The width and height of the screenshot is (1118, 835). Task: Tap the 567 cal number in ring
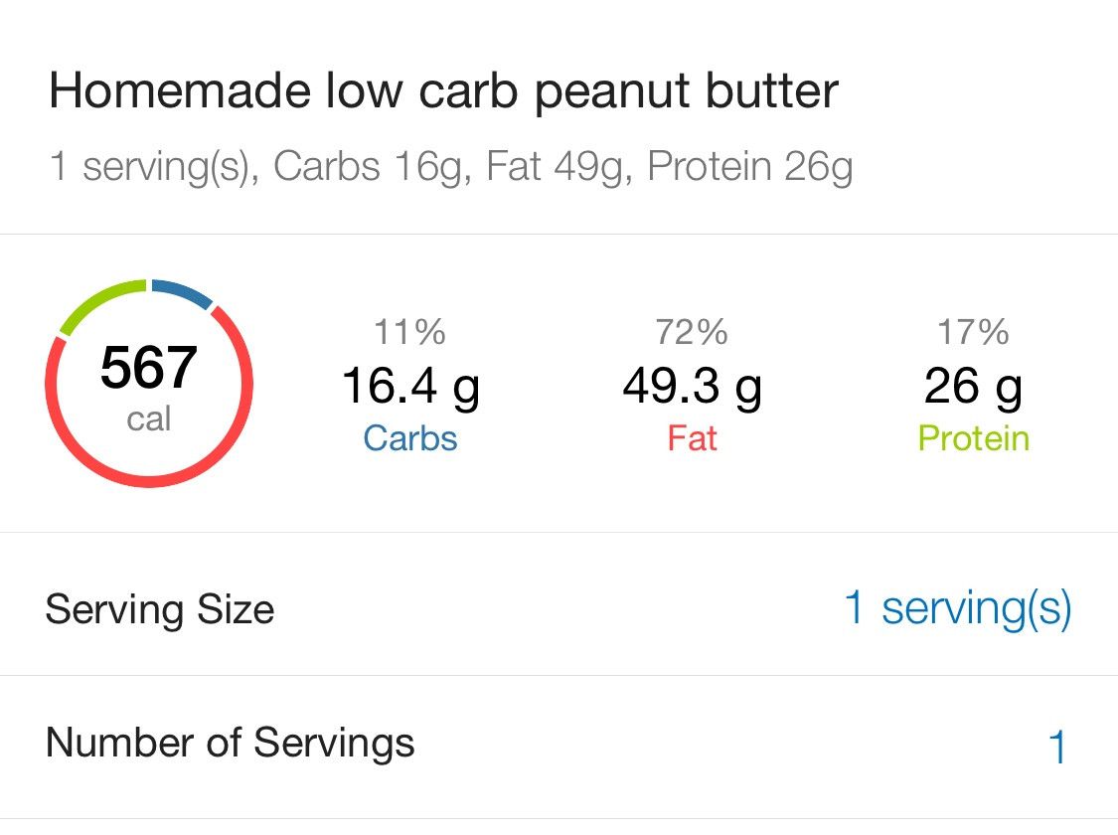[149, 369]
